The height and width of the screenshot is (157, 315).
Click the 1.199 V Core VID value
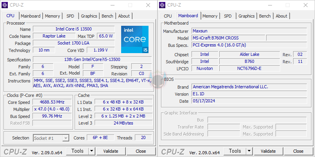(101, 50)
